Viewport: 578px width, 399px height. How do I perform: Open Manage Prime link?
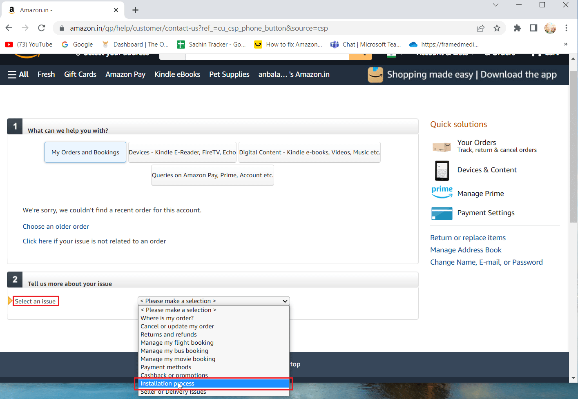[480, 194]
